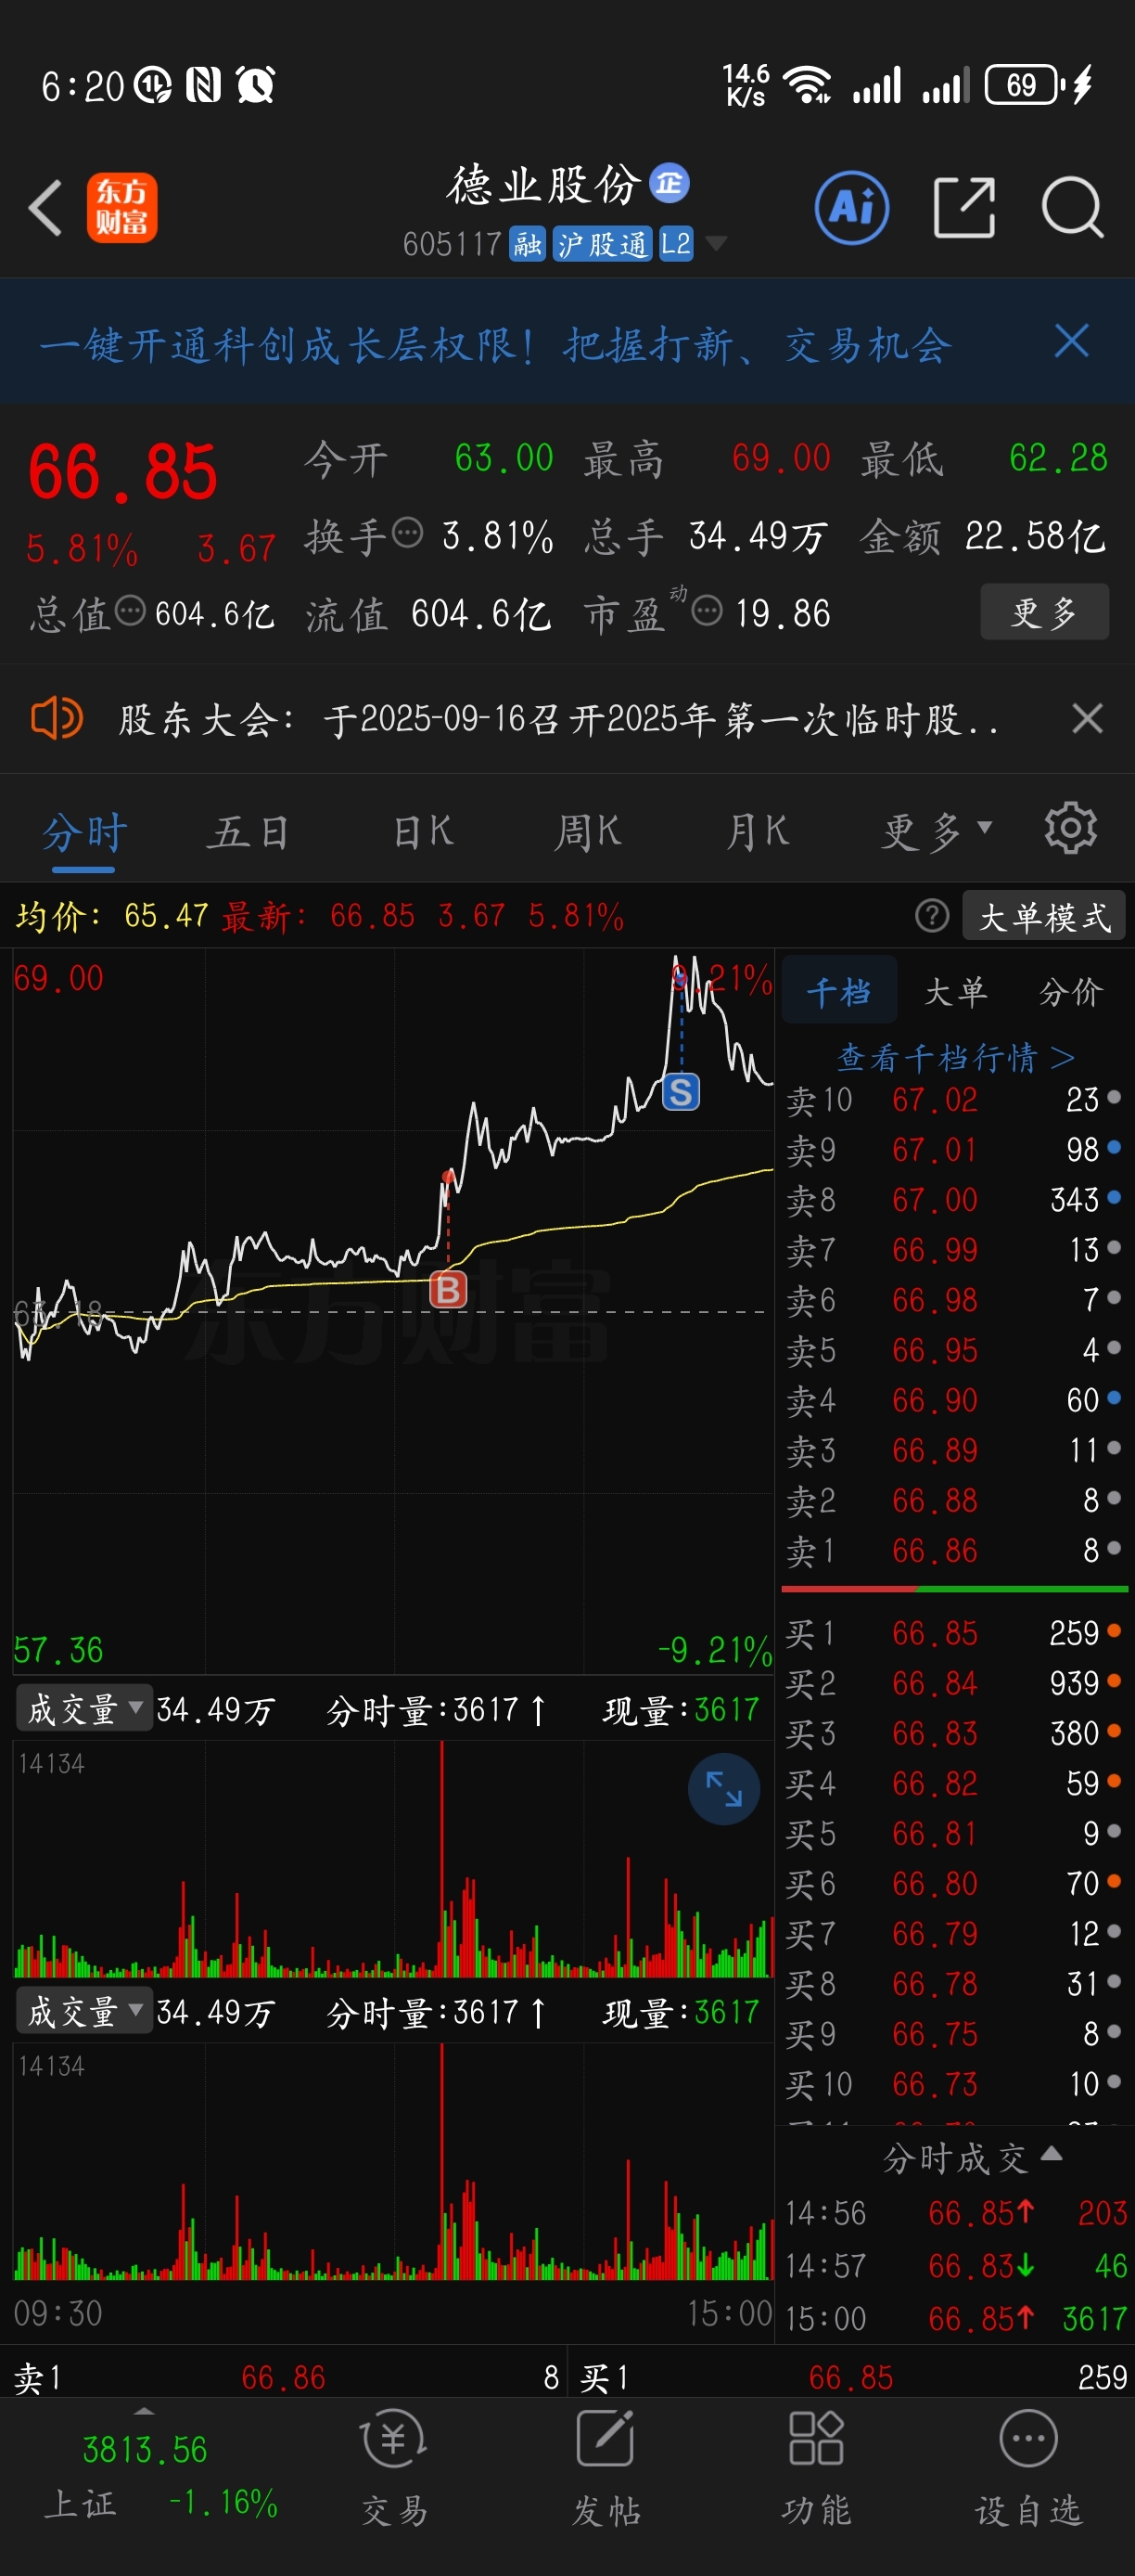Viewport: 1135px width, 2576px height.
Task: Open the second 成交量 indicator dropdown
Action: pos(84,2012)
